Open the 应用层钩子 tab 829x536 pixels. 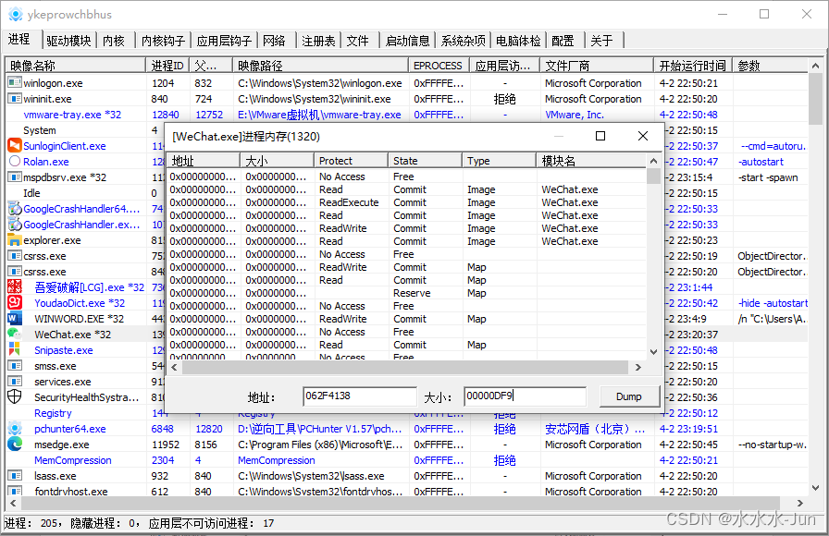224,40
